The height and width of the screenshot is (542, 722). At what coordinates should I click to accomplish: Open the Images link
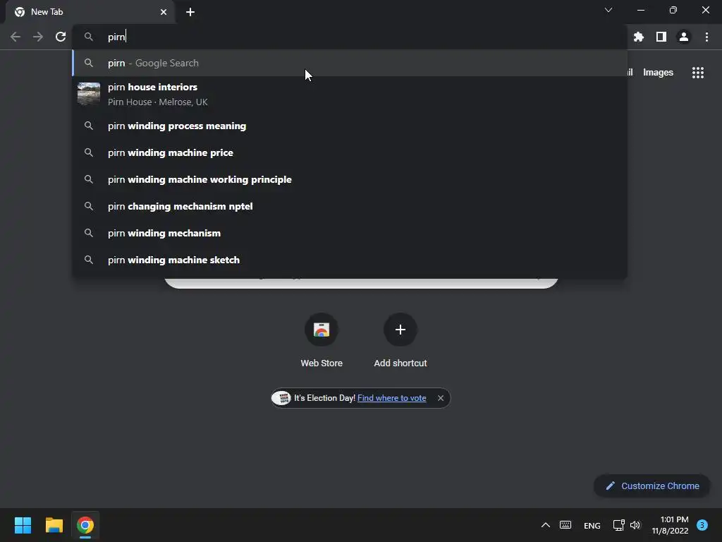(658, 73)
